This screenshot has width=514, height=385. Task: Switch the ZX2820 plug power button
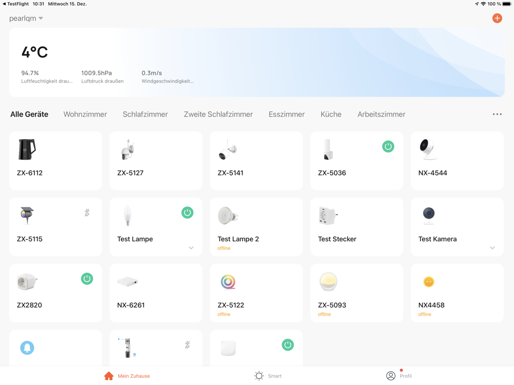coord(87,279)
